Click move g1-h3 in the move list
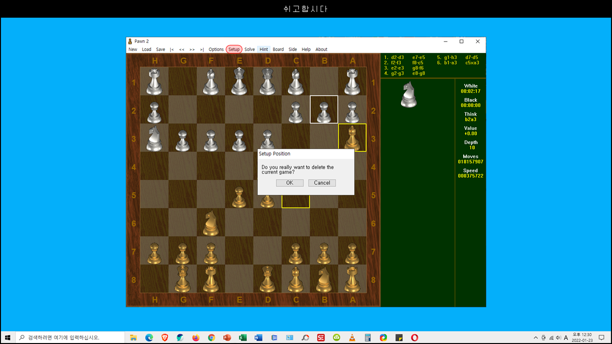This screenshot has width=612, height=344. (x=450, y=57)
